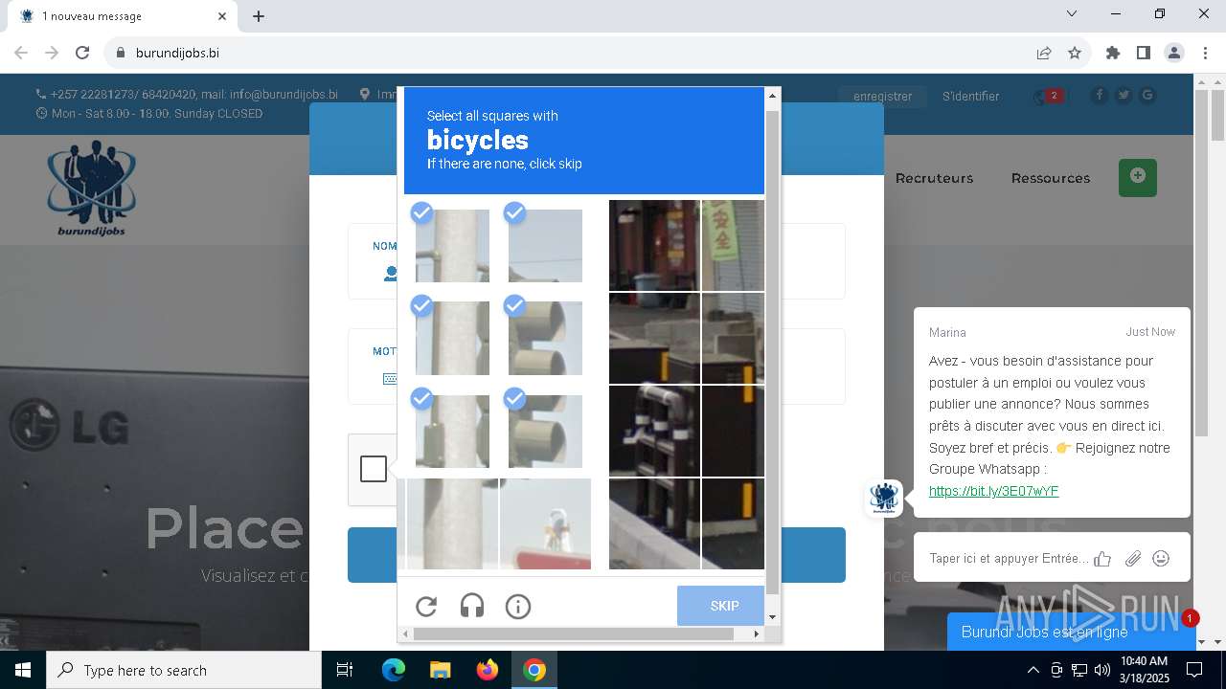This screenshot has height=689, width=1226.
Task: Click taskbar search box
Action: coord(184,670)
